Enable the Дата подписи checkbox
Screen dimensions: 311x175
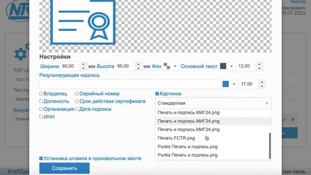[x=77, y=109]
